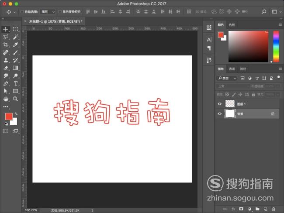284x213 pixels.
Task: Select the Rectangle shape tool
Action: pos(15,91)
